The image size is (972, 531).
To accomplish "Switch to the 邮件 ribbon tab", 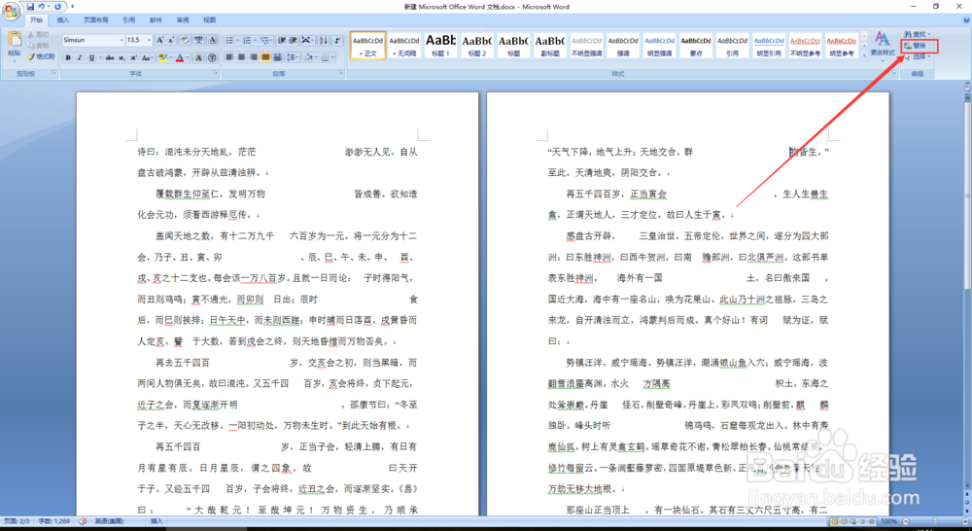I will coord(156,19).
